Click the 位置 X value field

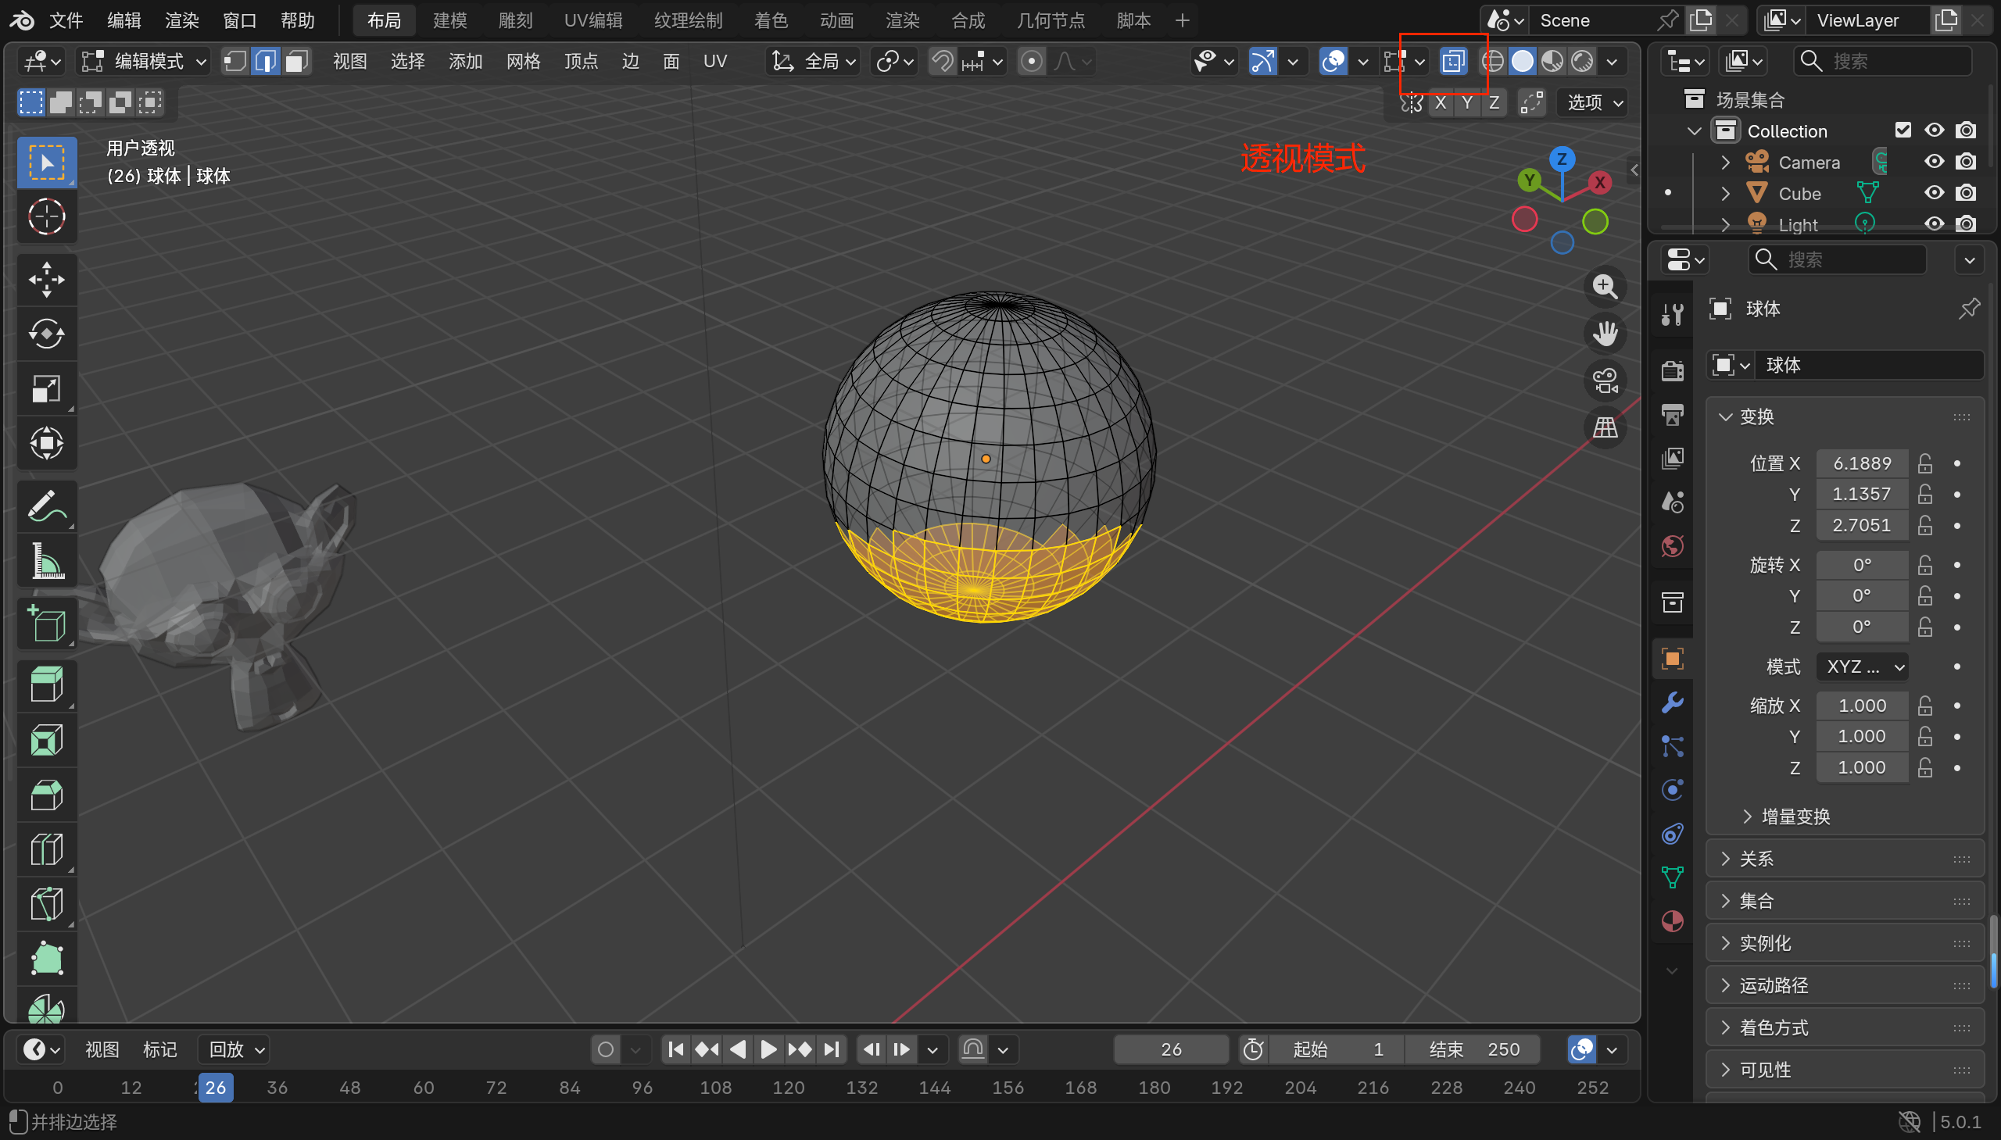coord(1861,463)
